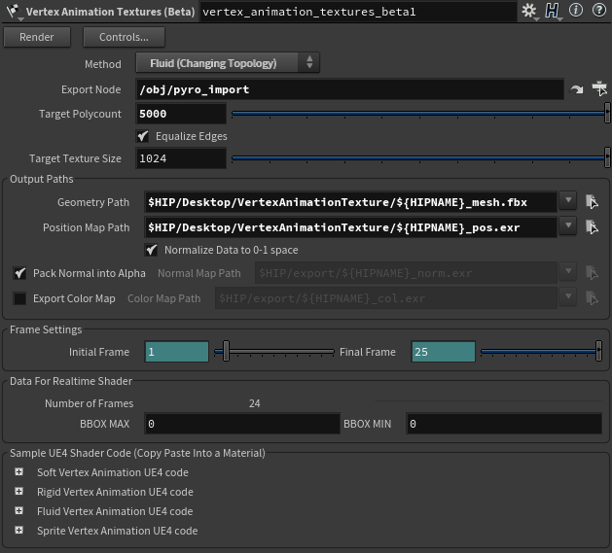Viewport: 612px width, 553px height.
Task: Click the Geometry Path label
Action: tap(93, 202)
